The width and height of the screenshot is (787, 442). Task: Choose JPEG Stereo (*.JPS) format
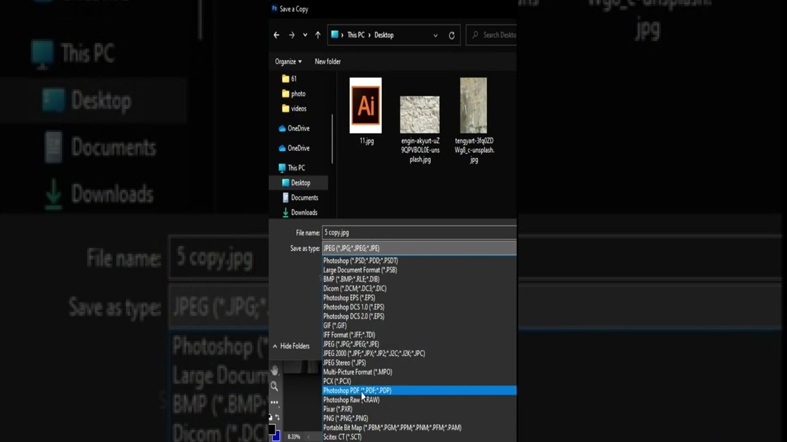(x=419, y=362)
